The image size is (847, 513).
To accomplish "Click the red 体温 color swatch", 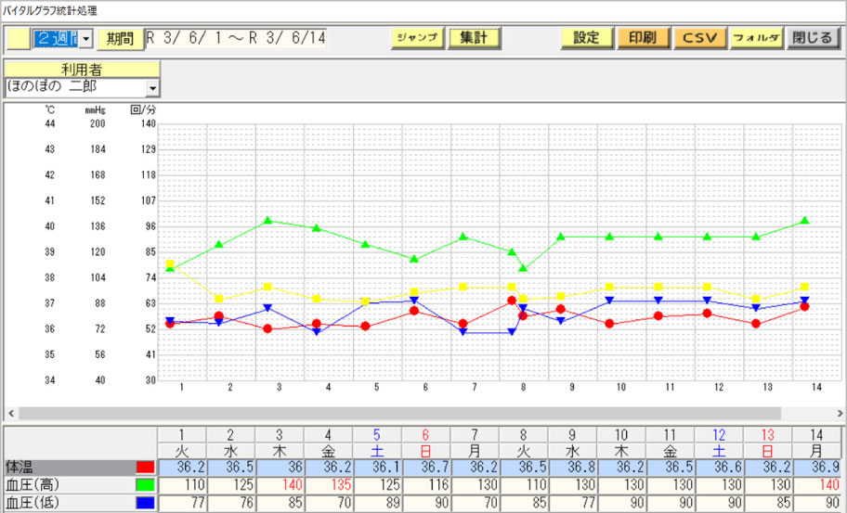I will pyautogui.click(x=144, y=468).
